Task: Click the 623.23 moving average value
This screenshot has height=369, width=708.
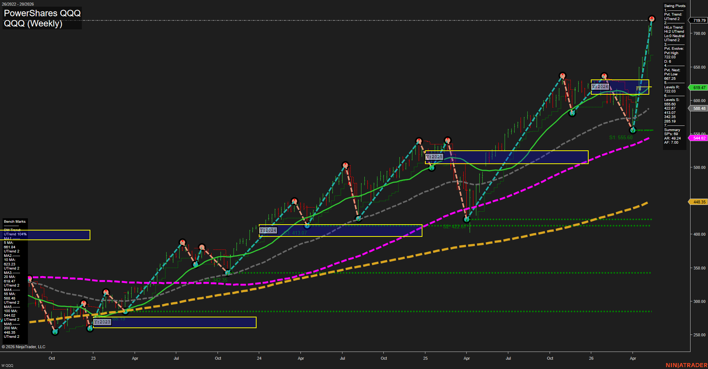Action: pos(10,264)
